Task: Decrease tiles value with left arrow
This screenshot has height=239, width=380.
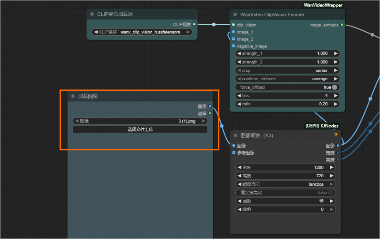Action: point(239,96)
